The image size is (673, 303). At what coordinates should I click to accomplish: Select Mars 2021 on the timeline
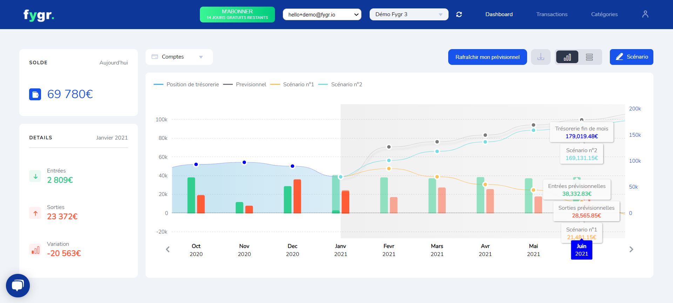click(x=437, y=250)
